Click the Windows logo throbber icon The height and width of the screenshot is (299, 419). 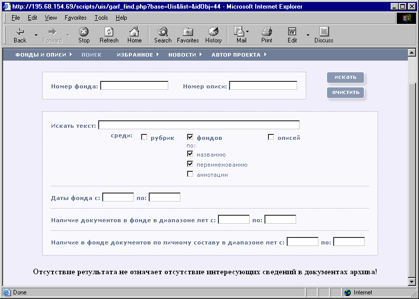tap(406, 18)
